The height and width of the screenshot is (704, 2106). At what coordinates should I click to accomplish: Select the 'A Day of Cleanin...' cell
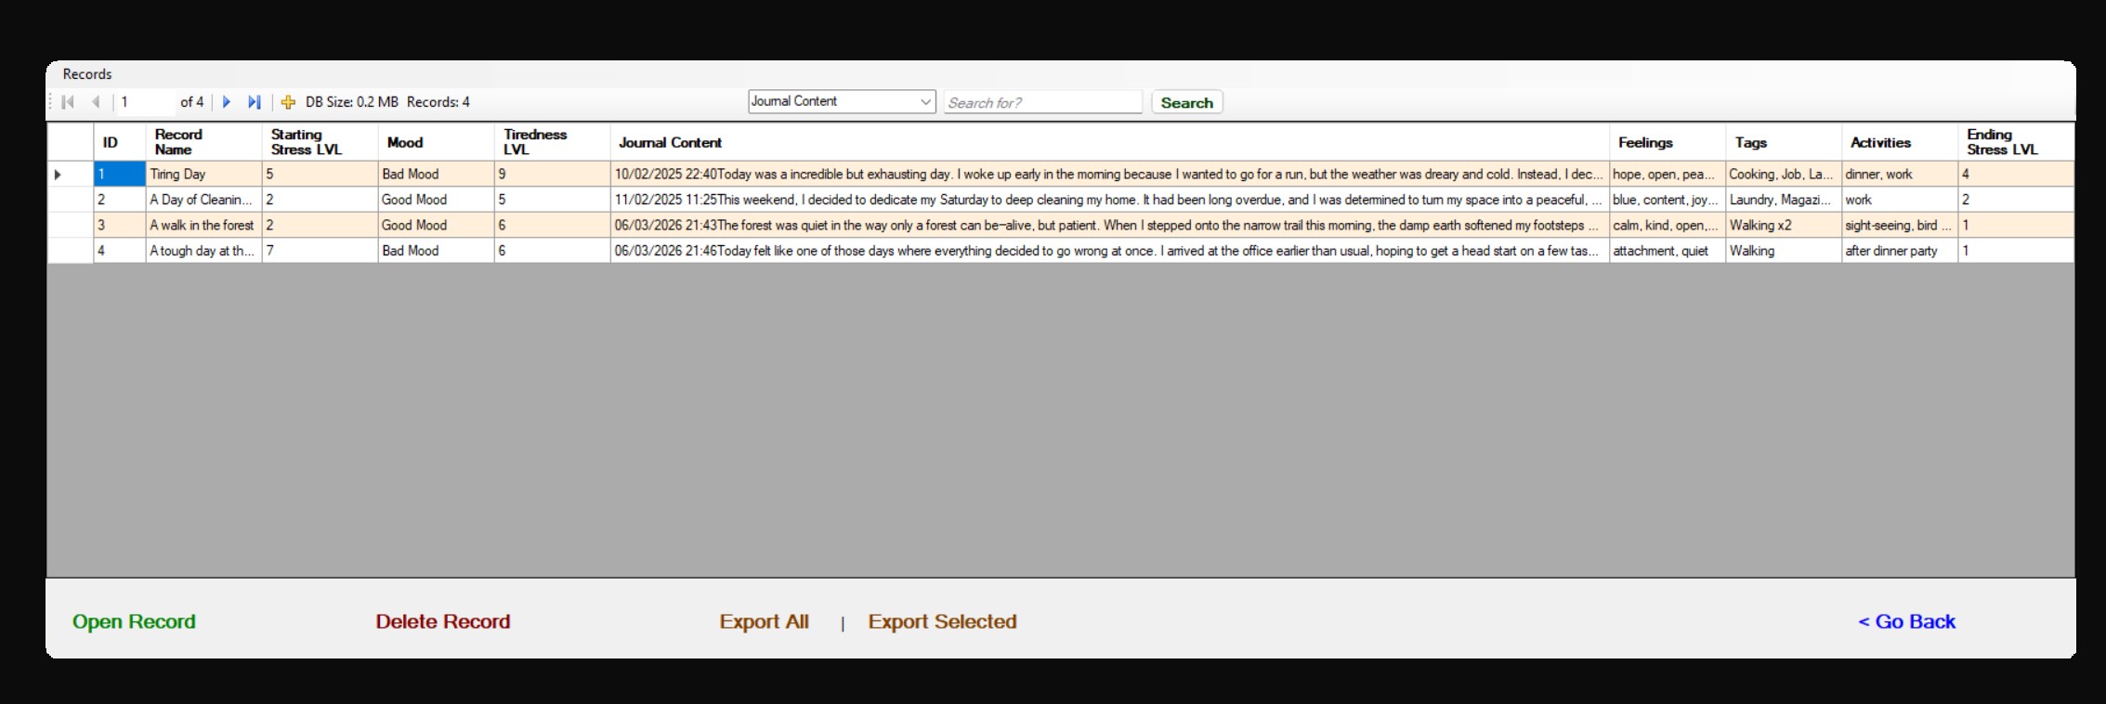point(203,200)
